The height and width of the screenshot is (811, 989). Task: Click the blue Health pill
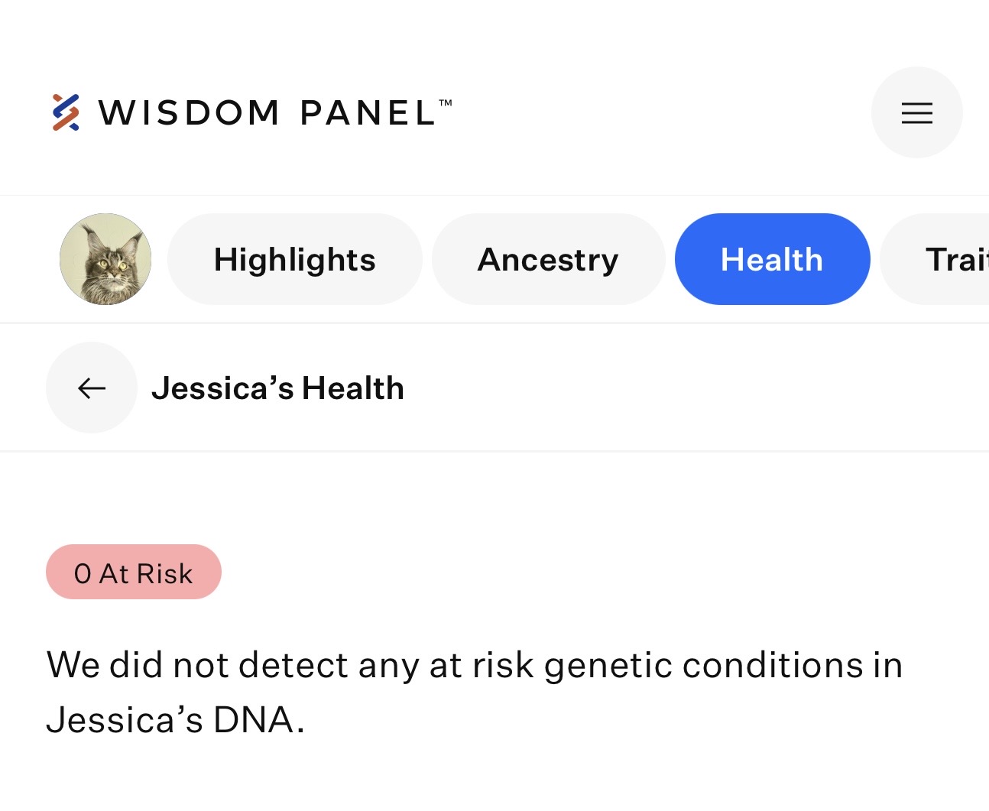click(772, 259)
